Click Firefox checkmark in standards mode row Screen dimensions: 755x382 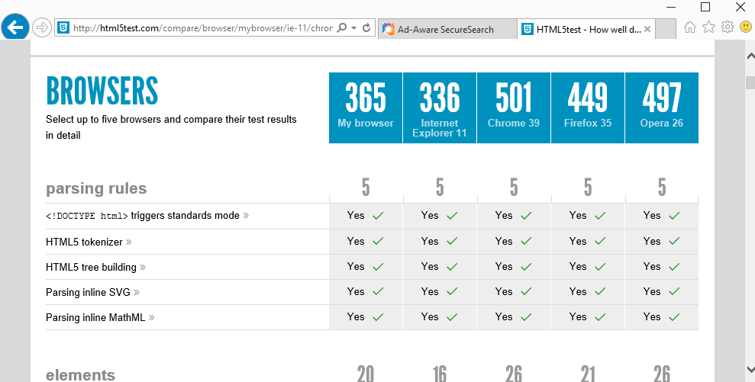[600, 216]
